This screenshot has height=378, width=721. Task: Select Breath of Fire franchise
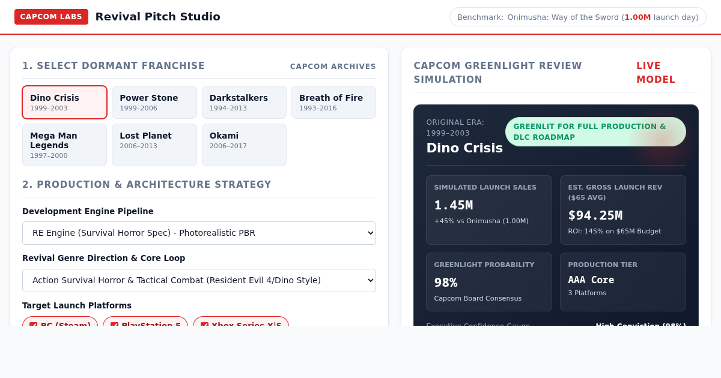333,102
